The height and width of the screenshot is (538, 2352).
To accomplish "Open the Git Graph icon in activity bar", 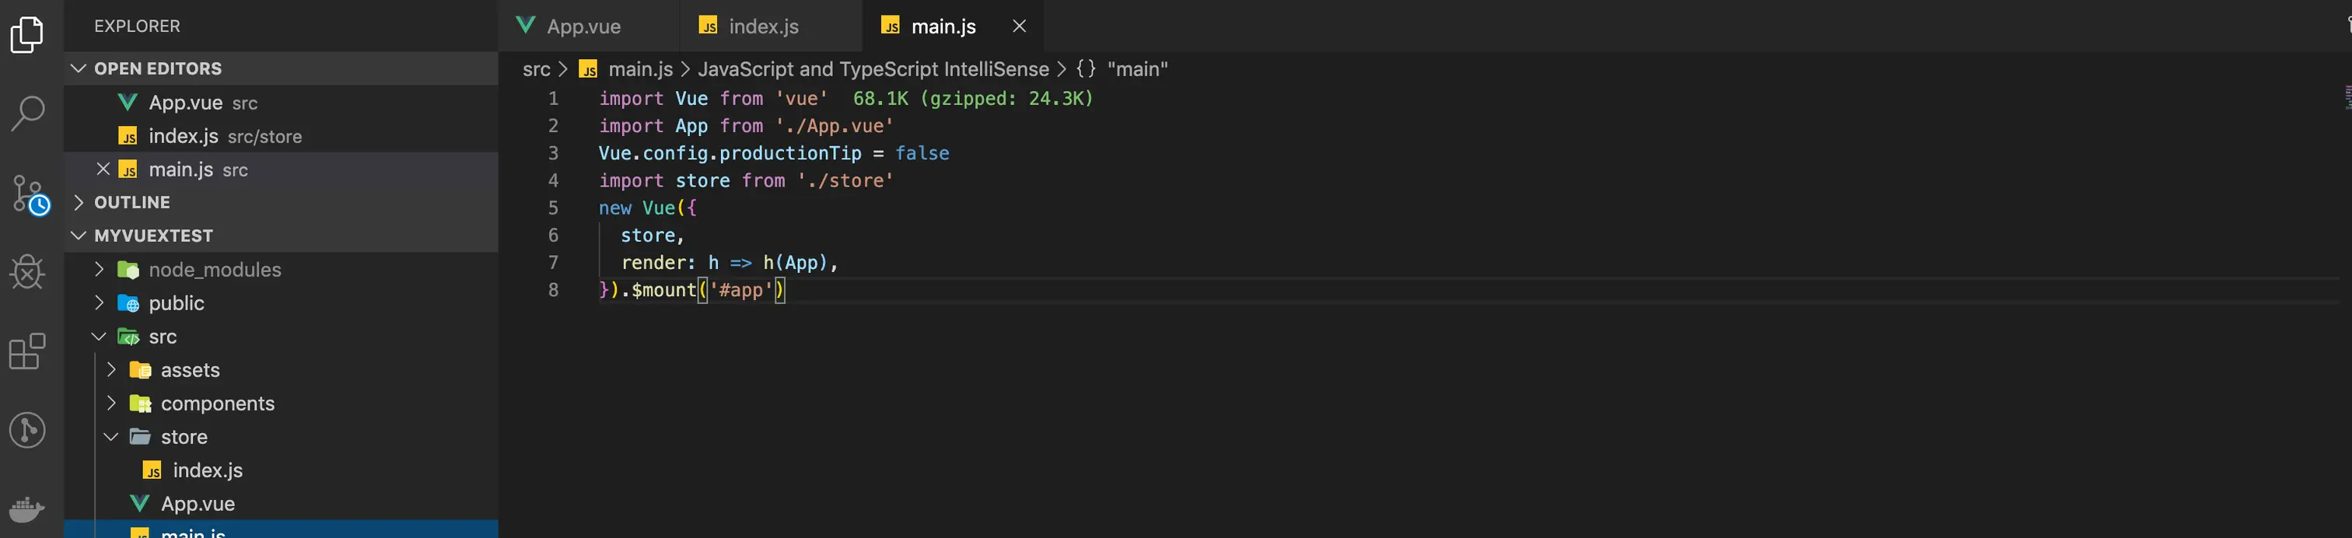I will [27, 430].
